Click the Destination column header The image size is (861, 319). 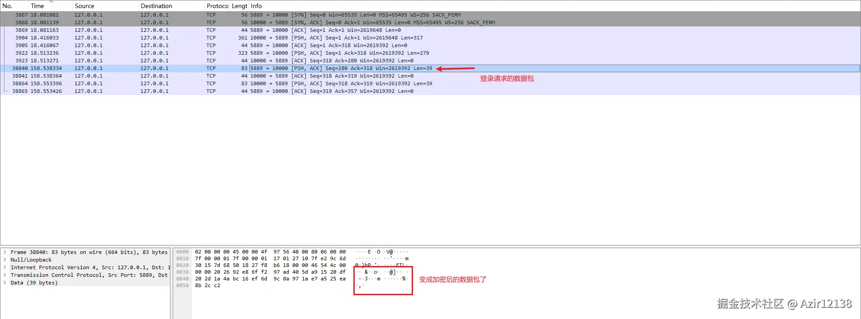pyautogui.click(x=171, y=6)
